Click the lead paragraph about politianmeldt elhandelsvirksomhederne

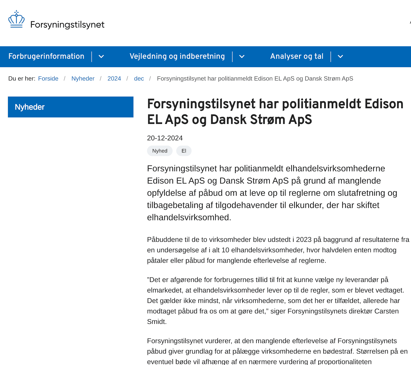[272, 193]
